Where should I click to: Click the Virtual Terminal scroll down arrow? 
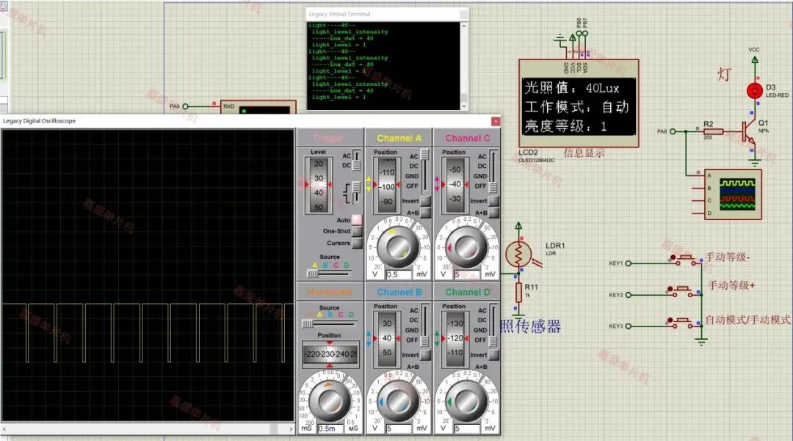click(x=464, y=106)
